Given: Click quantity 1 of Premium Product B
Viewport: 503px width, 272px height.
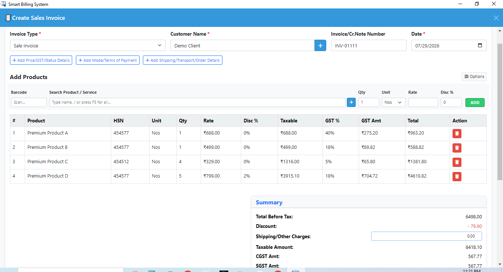Looking at the screenshot, I should coord(180,147).
